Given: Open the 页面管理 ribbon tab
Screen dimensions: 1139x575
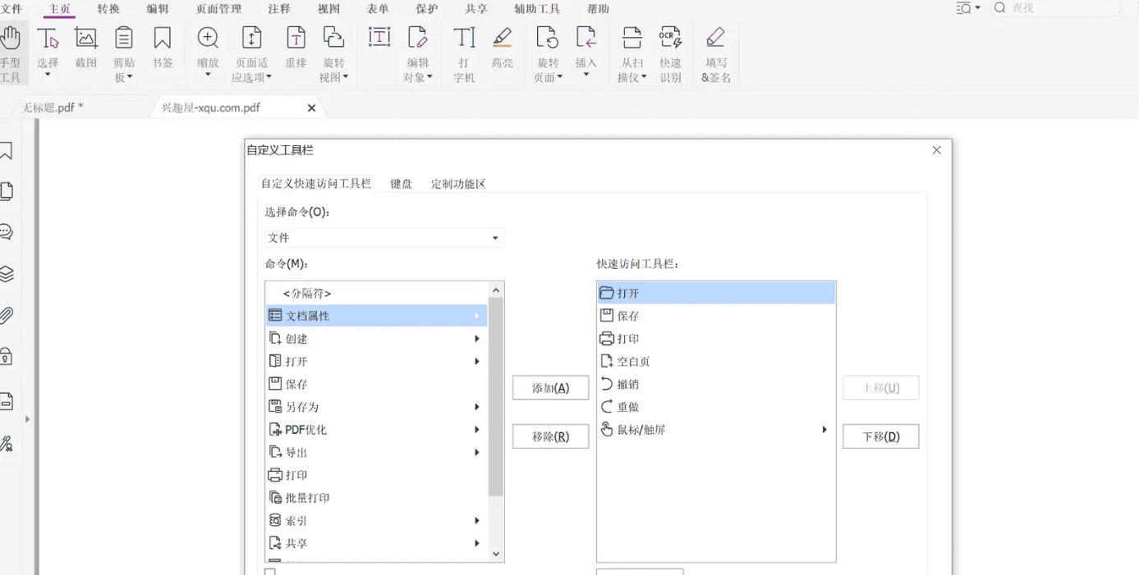Looking at the screenshot, I should click(x=217, y=9).
